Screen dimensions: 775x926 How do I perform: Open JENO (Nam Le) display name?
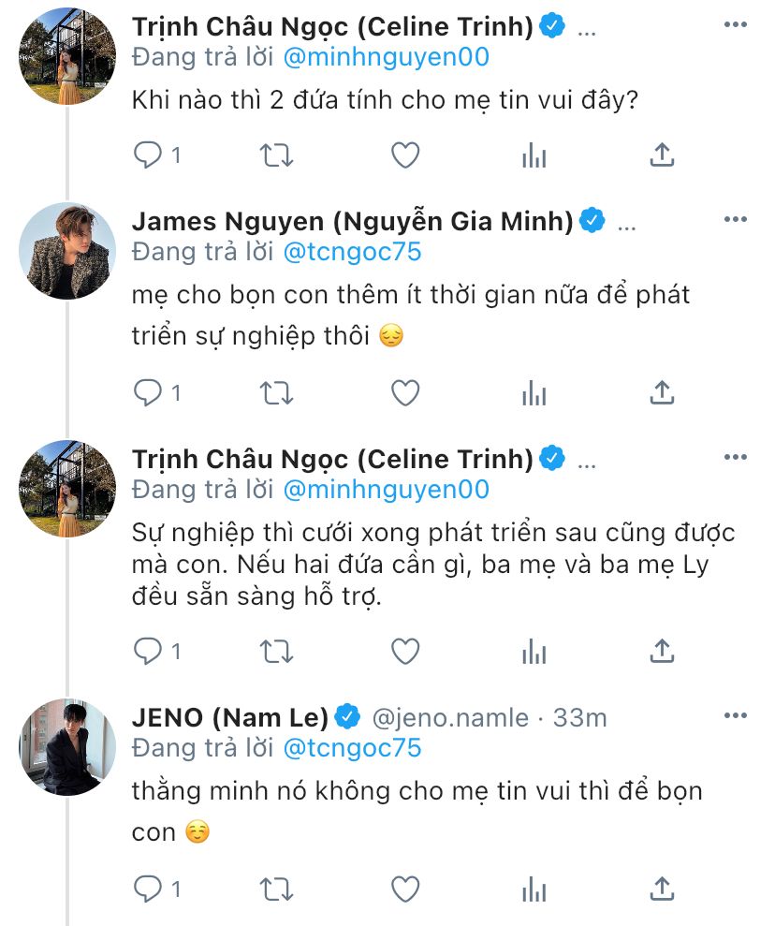229,718
